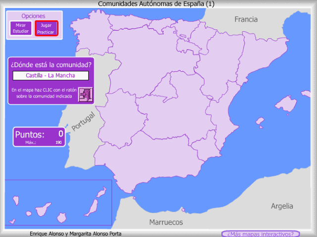Select La Palma island in the inset
Viewport: 317px width, 237px height.
pyautogui.click(x=16, y=200)
